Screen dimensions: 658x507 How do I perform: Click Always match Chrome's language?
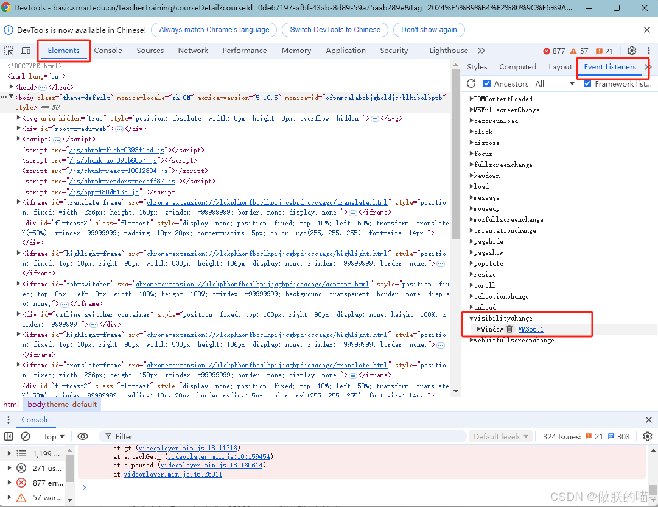coord(214,30)
